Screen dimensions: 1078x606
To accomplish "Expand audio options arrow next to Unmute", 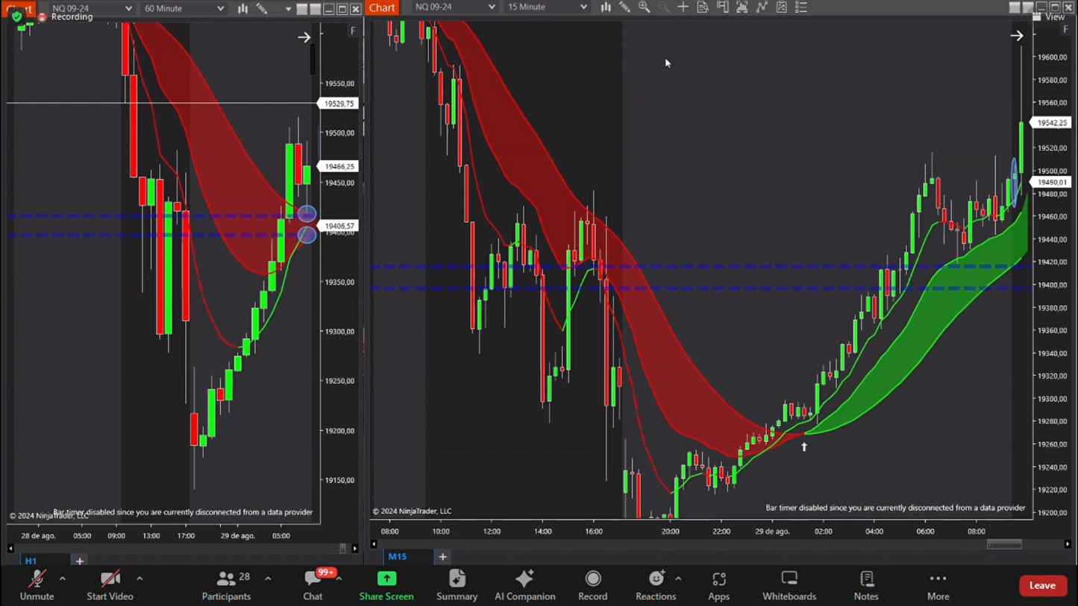I will click(63, 578).
